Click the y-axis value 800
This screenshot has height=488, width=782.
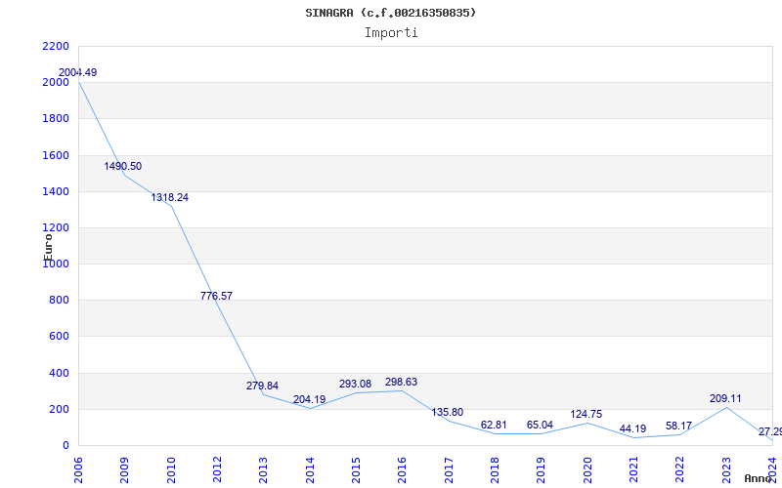(59, 301)
